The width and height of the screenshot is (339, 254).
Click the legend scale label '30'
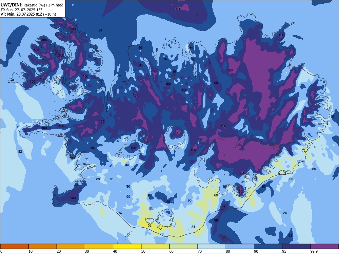tap(87, 251)
